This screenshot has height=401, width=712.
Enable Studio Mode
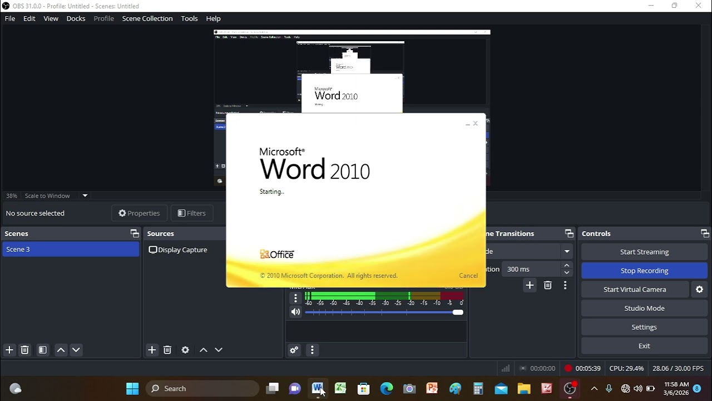pos(644,308)
